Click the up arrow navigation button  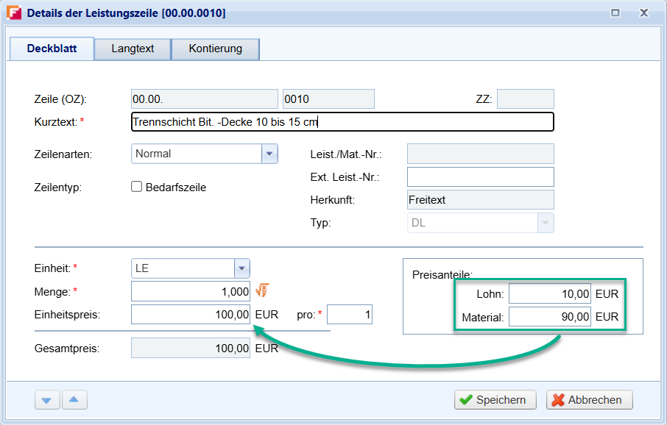coord(74,400)
